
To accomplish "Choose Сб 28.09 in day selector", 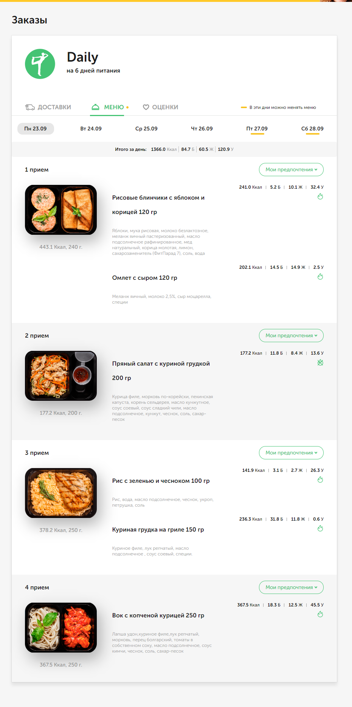I will click(312, 129).
